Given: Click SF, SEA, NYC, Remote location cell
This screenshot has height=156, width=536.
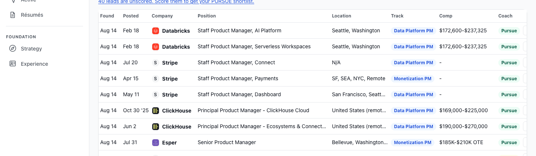Looking at the screenshot, I should (358, 78).
